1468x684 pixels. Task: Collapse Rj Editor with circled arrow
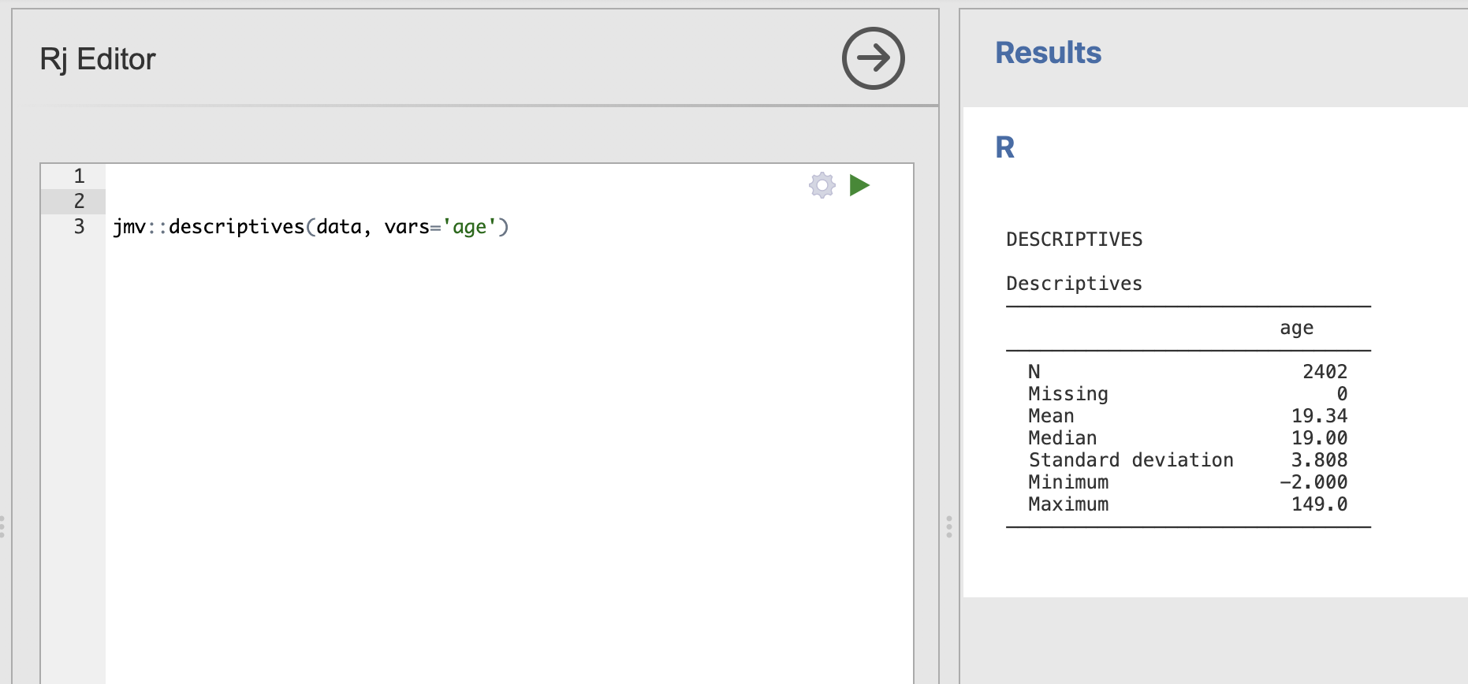pos(873,58)
